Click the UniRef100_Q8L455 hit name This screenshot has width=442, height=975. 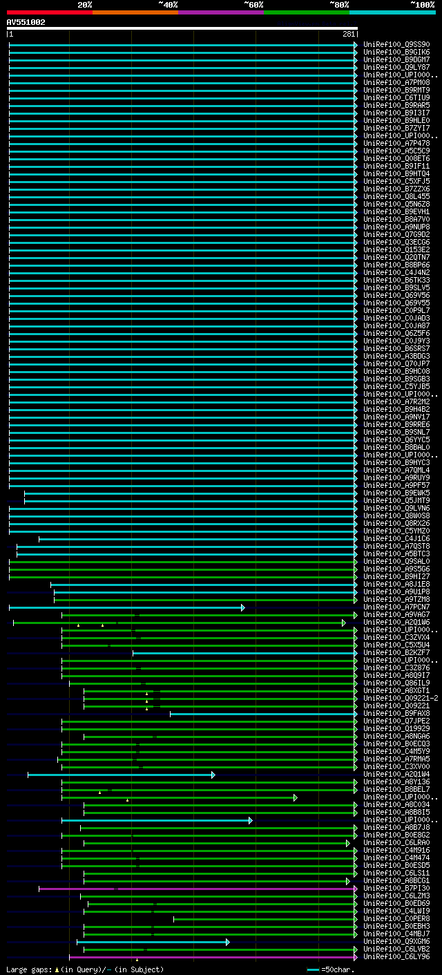pos(396,197)
